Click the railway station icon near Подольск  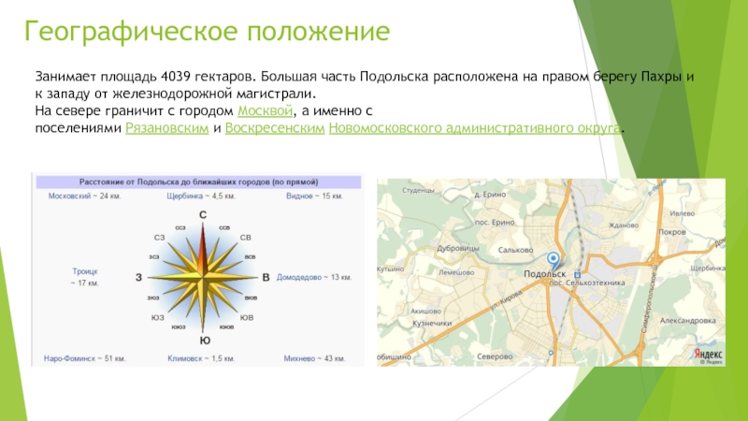(576, 274)
